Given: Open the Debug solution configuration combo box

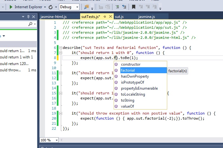Looking at the screenshot, I should coord(69,7).
